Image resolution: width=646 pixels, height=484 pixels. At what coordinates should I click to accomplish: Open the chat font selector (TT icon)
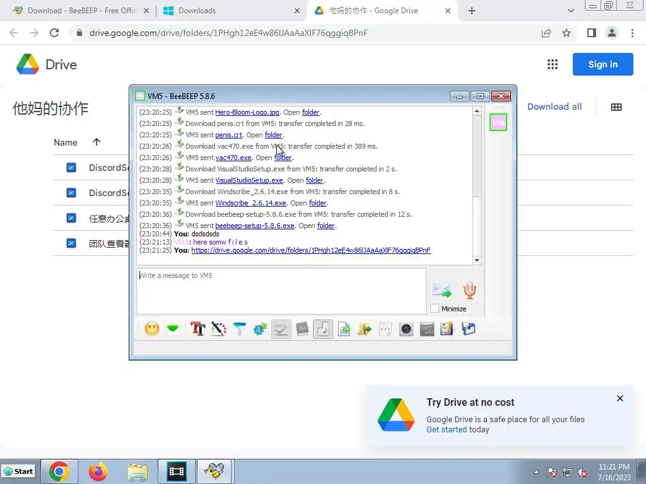point(197,329)
